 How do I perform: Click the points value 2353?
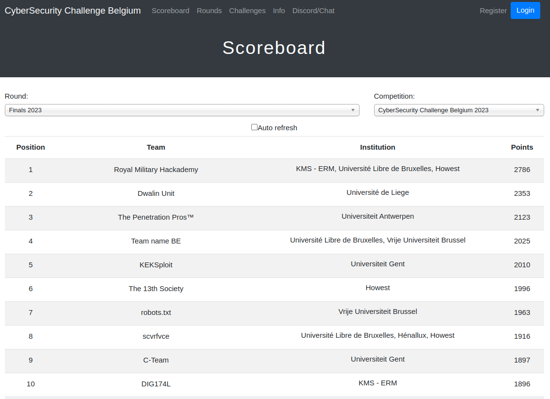(x=522, y=193)
